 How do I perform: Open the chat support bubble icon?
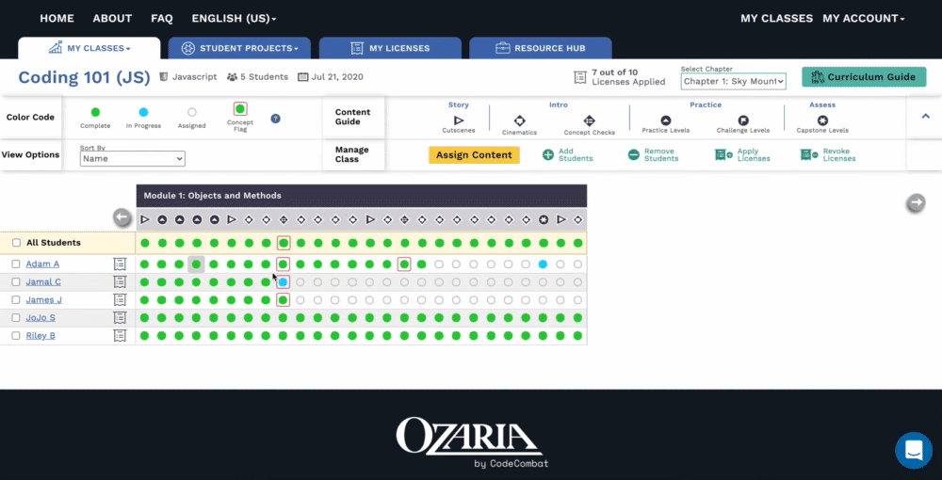pos(913,451)
